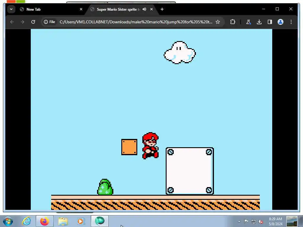Click the muted volume tray icon
This screenshot has width=303, height=227.
(x=261, y=222)
